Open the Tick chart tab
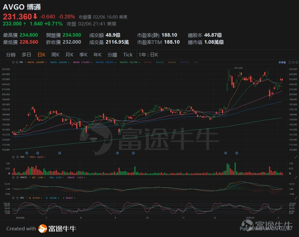 (128, 55)
